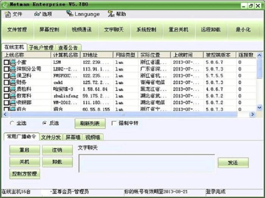
Task: Check the box for host 质检科
Action: tap(6, 89)
